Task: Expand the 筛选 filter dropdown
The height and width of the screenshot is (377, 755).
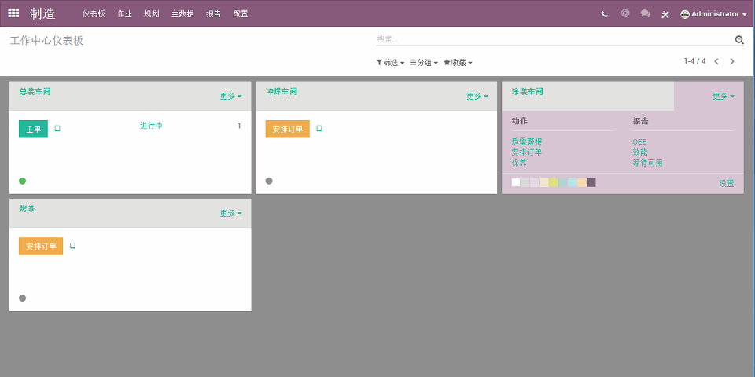Action: tap(390, 63)
